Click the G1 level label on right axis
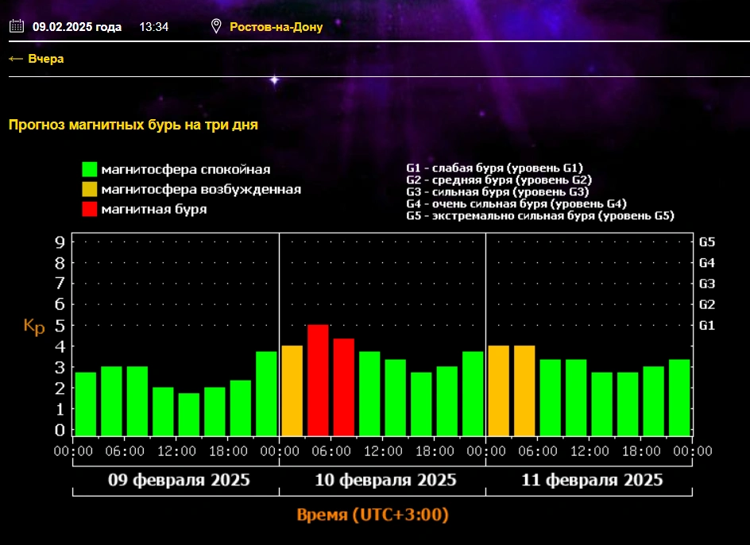The image size is (750, 545). point(706,325)
